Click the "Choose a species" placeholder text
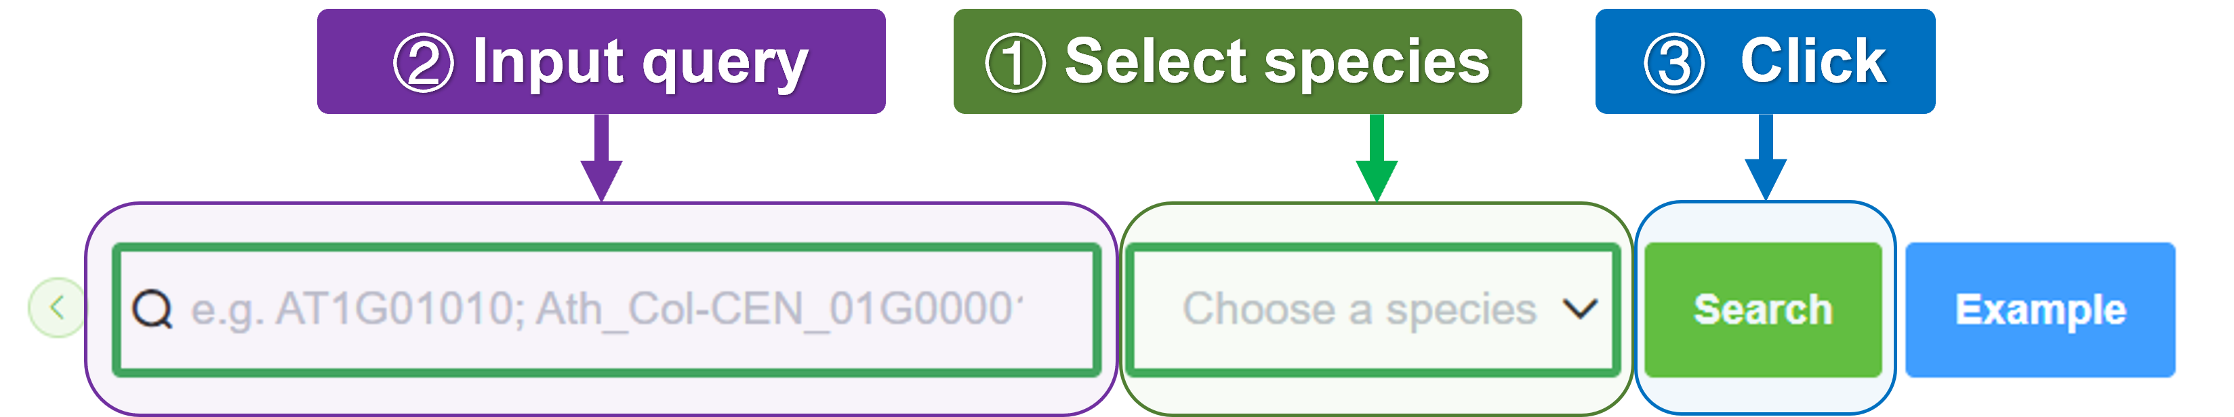This screenshot has height=417, width=2234. 1359,309
